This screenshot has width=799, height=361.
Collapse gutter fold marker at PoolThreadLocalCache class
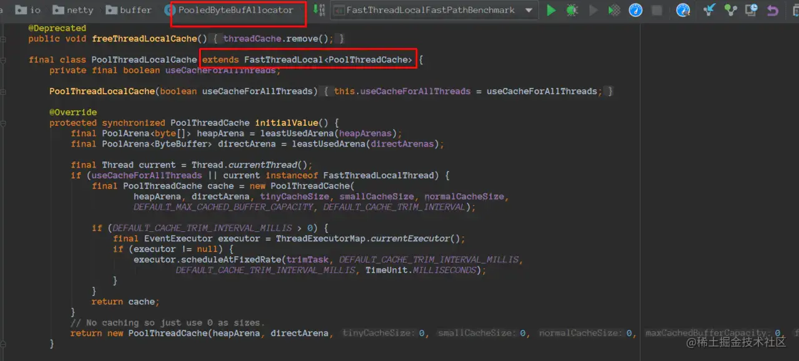pyautogui.click(x=3, y=60)
